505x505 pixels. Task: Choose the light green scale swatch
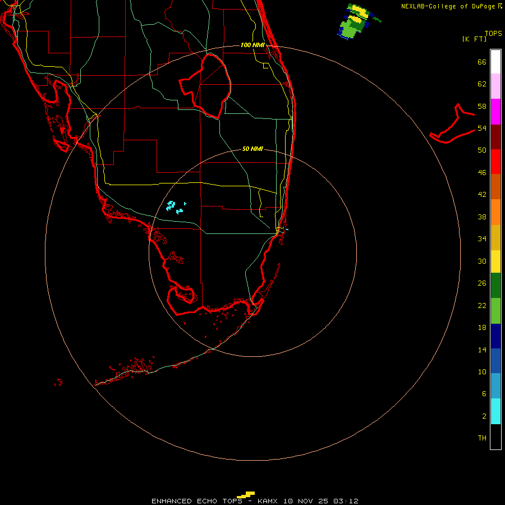495,311
